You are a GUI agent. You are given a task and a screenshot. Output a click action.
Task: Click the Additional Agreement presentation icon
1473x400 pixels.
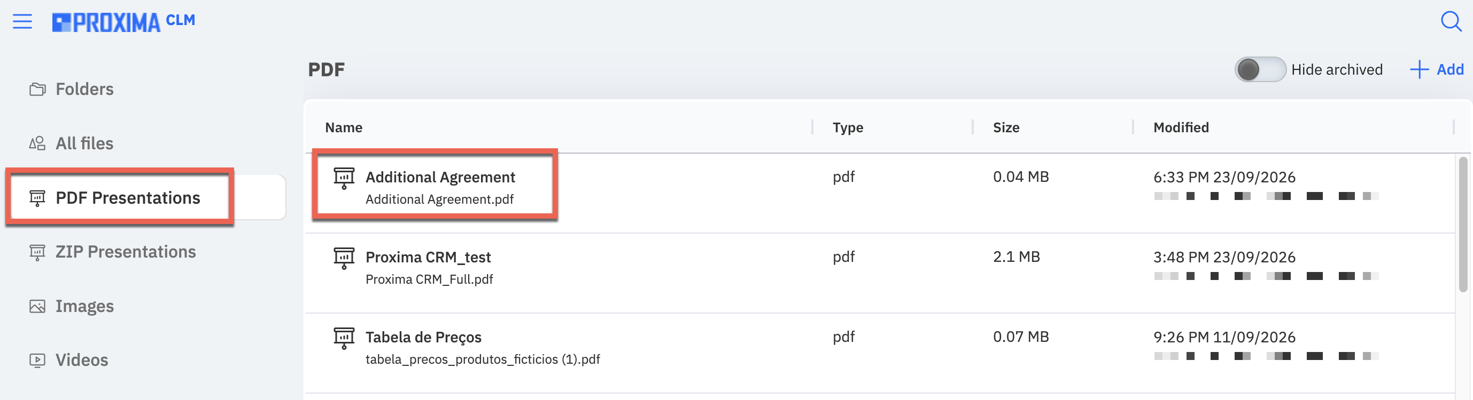tap(344, 178)
